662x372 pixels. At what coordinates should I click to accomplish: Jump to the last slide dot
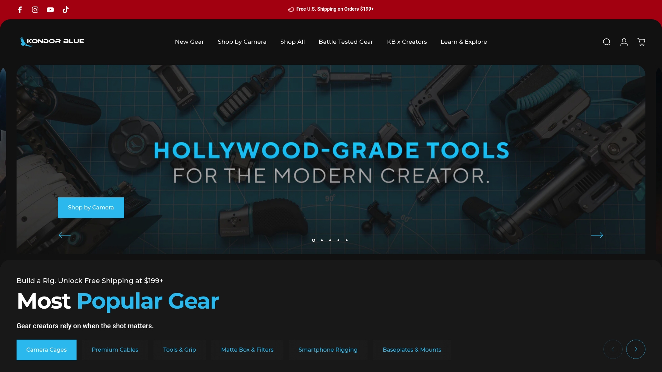click(x=347, y=240)
